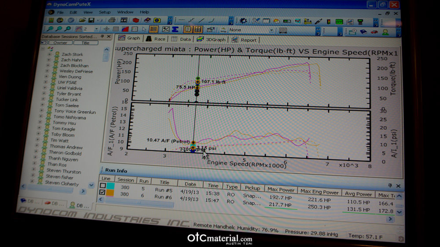440x247 pixels.
Task: Click the cyan Run #5 color swatch
Action: 110,185
